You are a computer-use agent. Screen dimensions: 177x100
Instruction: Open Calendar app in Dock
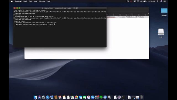60,97
